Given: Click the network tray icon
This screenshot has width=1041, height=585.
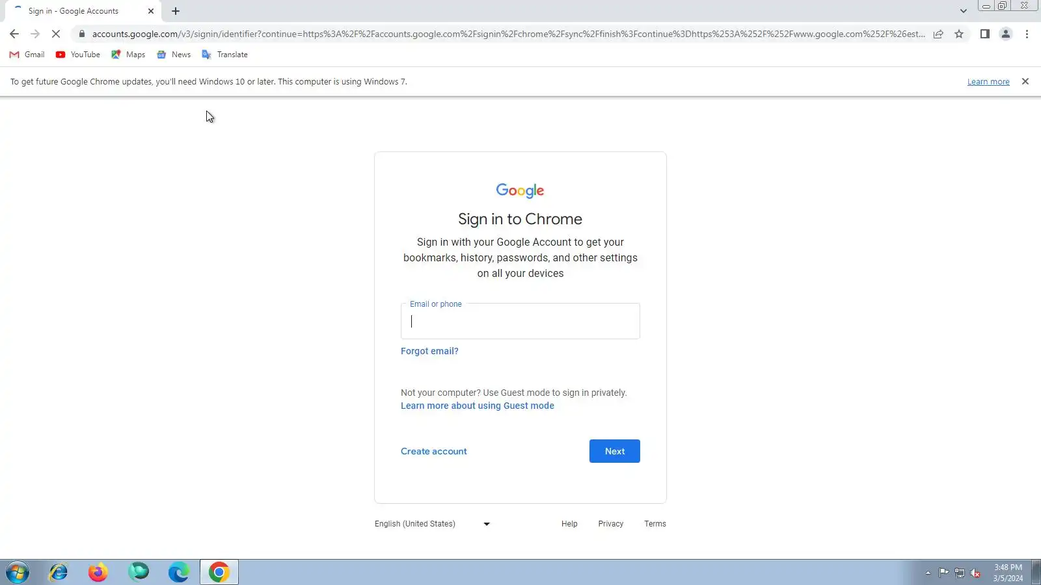Looking at the screenshot, I should 960,573.
